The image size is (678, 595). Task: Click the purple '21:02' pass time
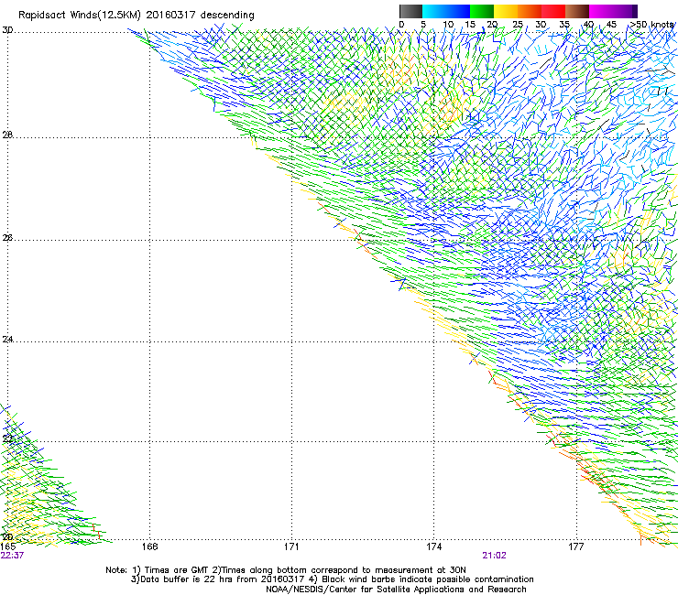pos(494,556)
